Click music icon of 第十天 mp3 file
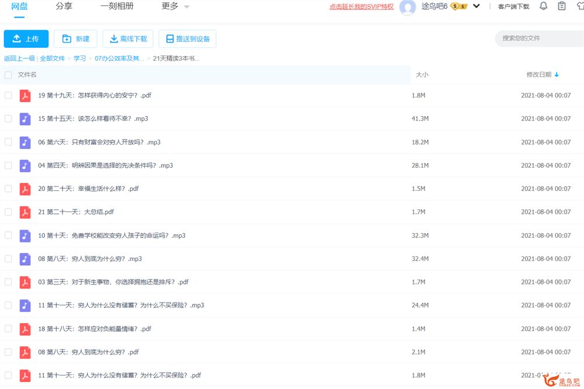Viewport: 584px width, 389px height. tap(25, 235)
